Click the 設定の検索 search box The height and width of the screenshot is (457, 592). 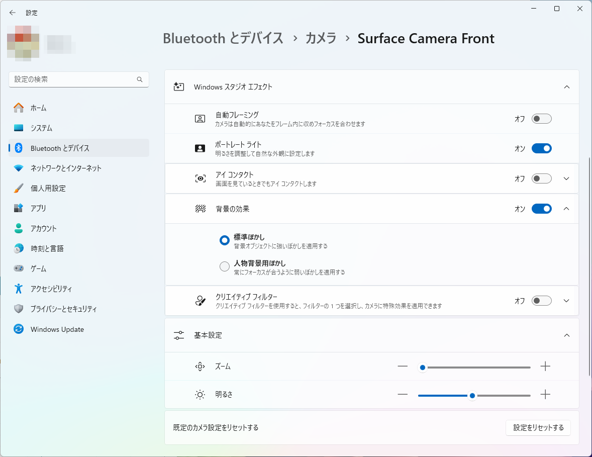click(78, 79)
